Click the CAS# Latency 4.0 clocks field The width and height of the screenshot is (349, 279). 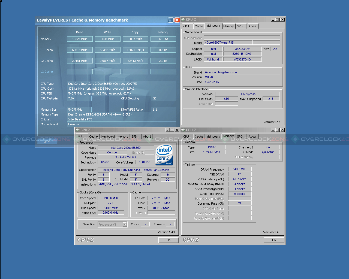point(240,179)
